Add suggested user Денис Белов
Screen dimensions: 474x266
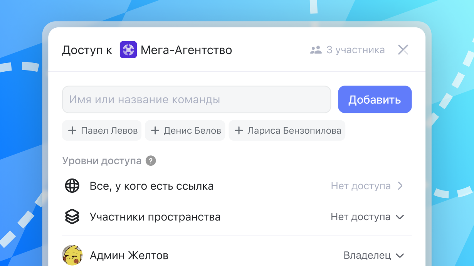click(x=185, y=131)
